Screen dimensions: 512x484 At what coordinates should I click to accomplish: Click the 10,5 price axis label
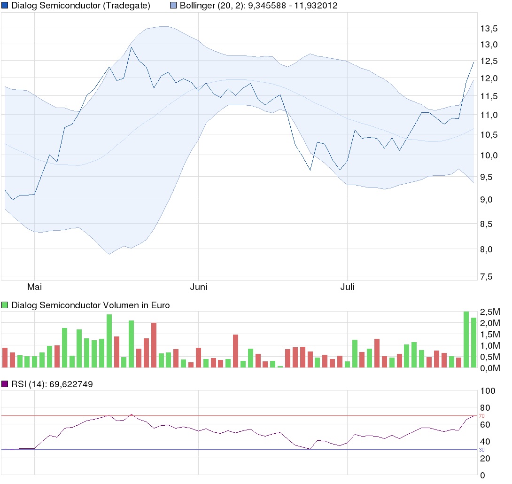pyautogui.click(x=489, y=135)
